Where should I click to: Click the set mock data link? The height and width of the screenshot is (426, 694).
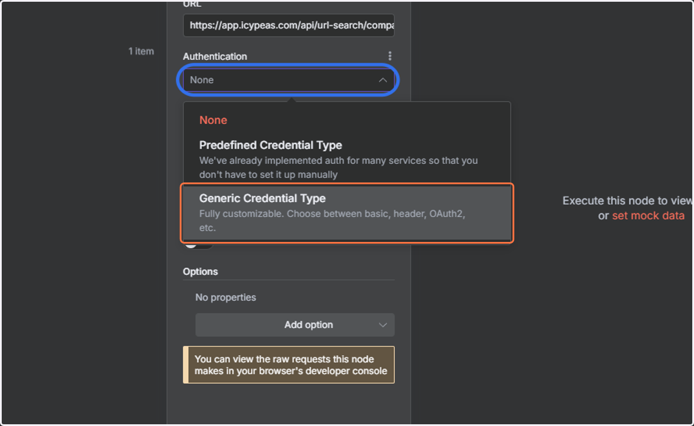[648, 216]
